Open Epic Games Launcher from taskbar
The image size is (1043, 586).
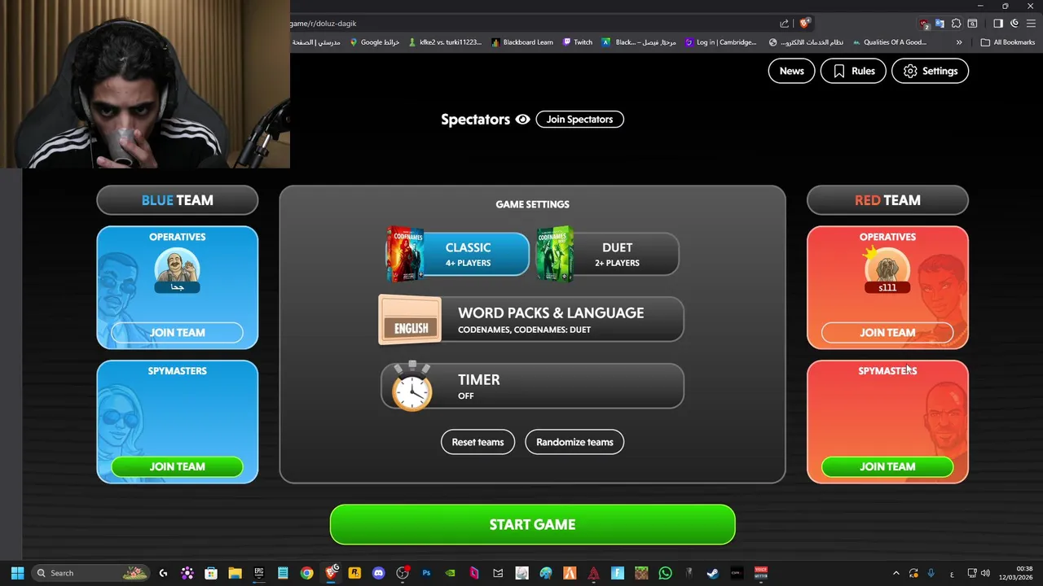[x=258, y=573]
